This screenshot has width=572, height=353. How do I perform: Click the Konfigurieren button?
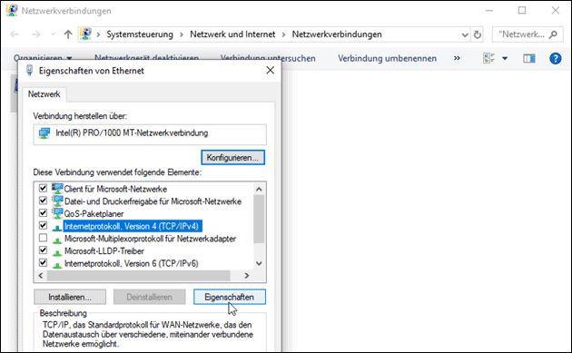coord(232,158)
